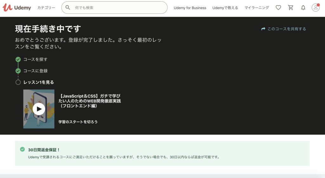Click このコースを共有する share link
This screenshot has height=178, width=325.
pyautogui.click(x=283, y=29)
